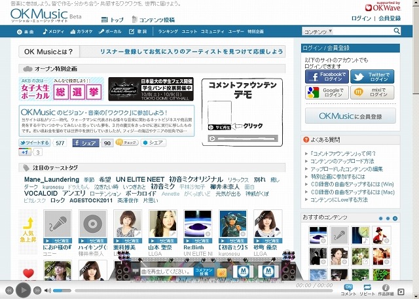Open Re:Birth song thumbnail
Viewport: 419px width, 299px height.
point(198,224)
